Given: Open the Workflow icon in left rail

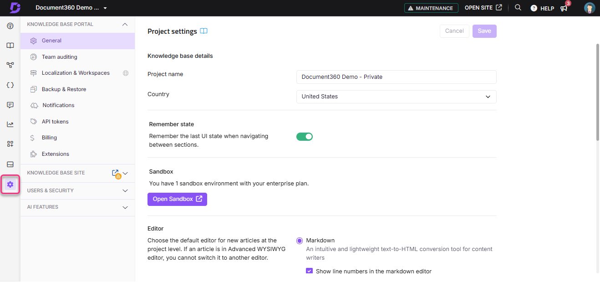Looking at the screenshot, I should (10, 65).
